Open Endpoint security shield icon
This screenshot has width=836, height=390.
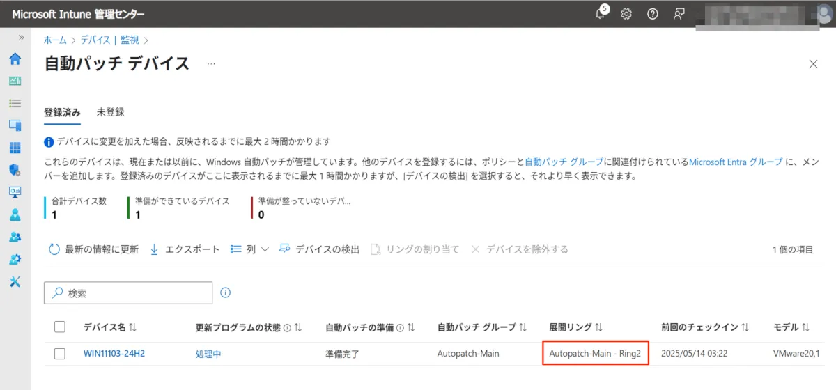(15, 169)
